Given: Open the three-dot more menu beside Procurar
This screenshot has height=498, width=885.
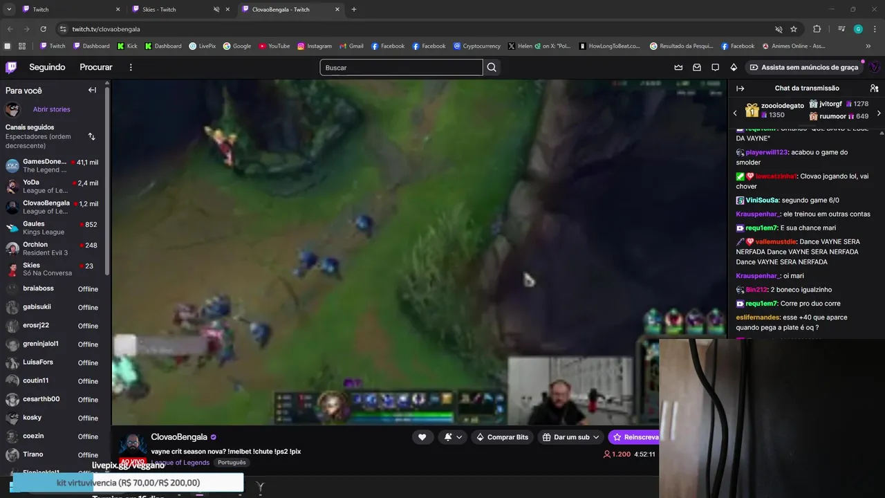Looking at the screenshot, I should 131,67.
